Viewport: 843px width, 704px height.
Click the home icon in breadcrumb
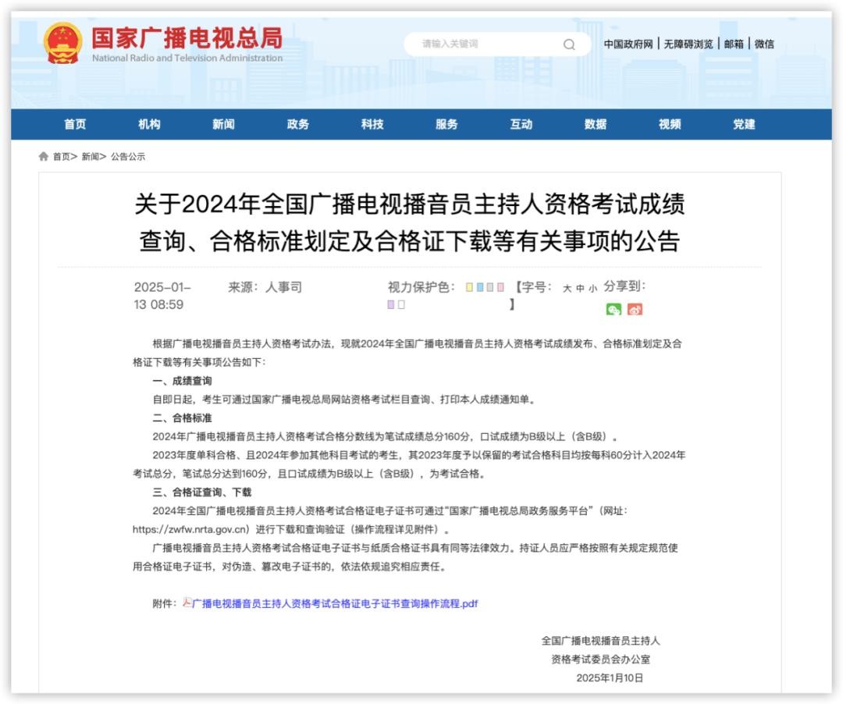44,157
